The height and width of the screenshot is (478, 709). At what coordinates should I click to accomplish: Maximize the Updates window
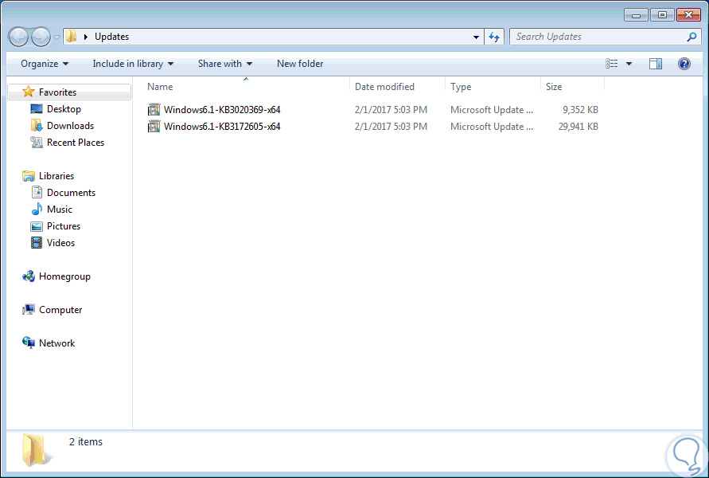[x=662, y=15]
